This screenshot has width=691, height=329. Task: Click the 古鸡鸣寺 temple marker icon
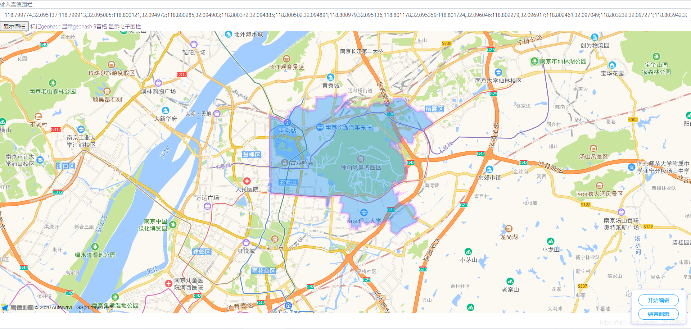tap(285, 163)
